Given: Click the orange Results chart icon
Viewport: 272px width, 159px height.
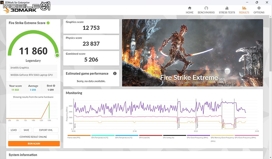Looking at the screenshot, I should [244, 8].
